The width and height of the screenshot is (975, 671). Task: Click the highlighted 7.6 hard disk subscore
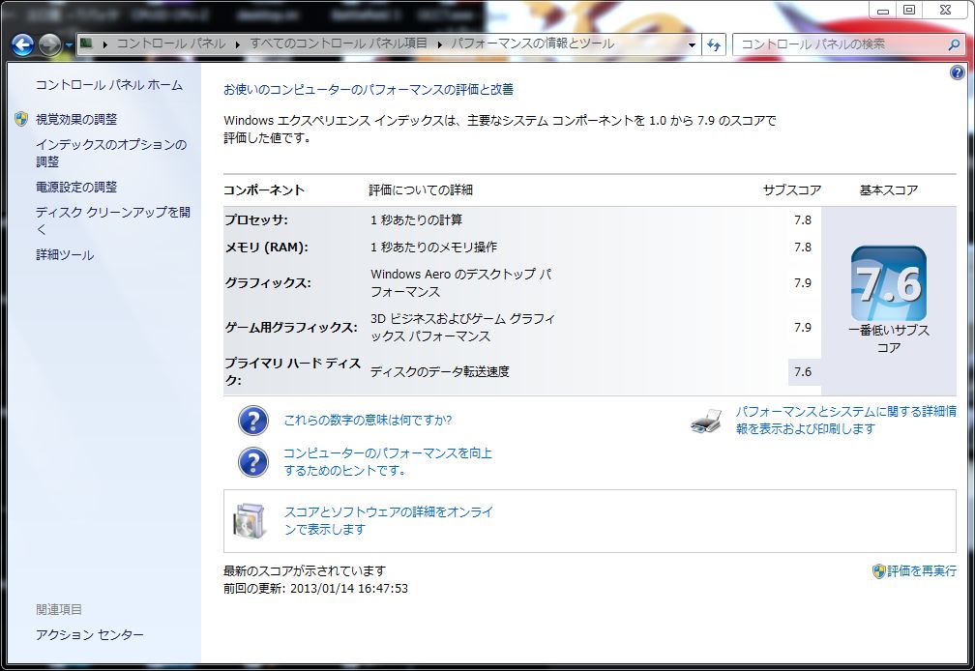point(803,371)
